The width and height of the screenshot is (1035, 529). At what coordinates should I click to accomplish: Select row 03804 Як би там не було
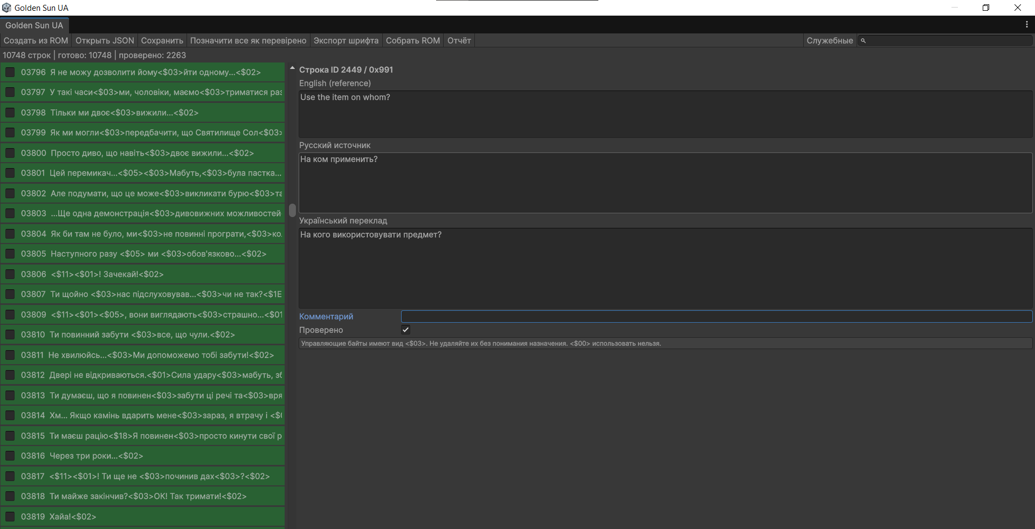(142, 234)
